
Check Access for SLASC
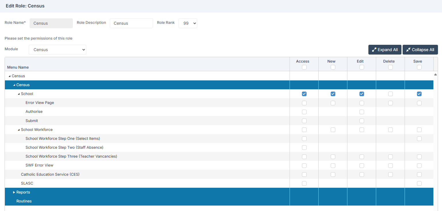304,183
